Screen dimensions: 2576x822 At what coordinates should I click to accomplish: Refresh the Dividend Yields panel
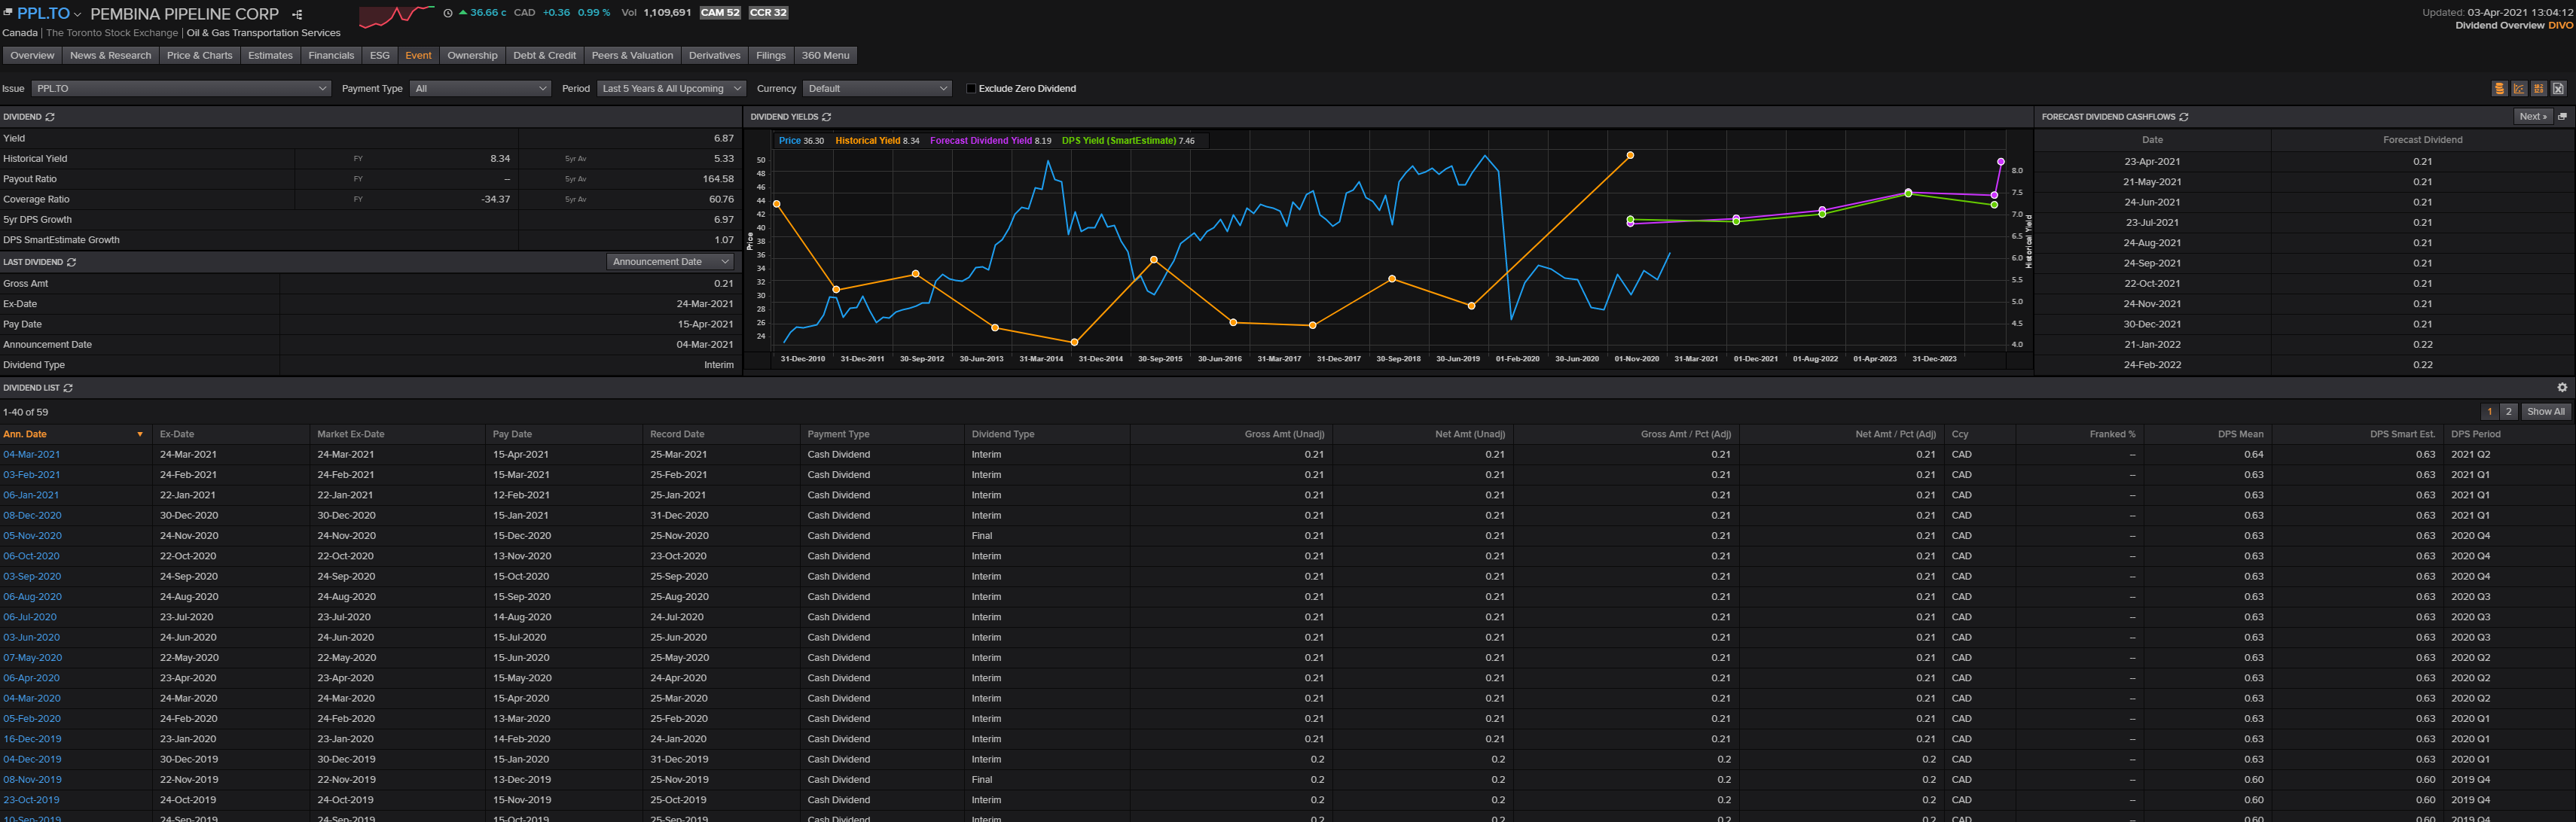point(827,117)
